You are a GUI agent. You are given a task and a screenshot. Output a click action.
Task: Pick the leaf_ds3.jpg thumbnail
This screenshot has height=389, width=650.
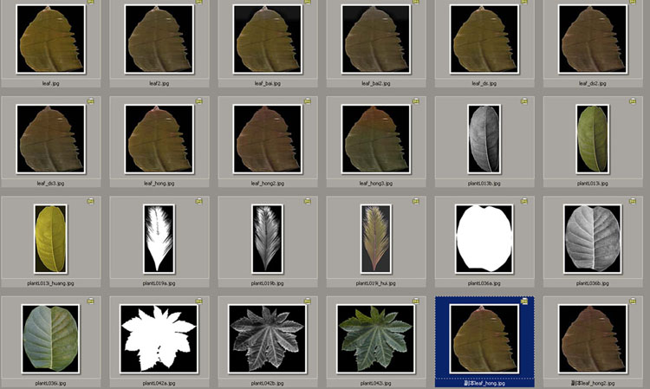(x=51, y=139)
